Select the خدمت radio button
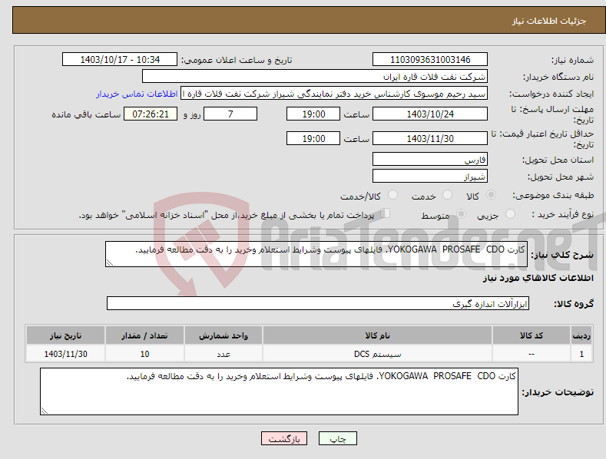This screenshot has width=606, height=459. coord(447,195)
